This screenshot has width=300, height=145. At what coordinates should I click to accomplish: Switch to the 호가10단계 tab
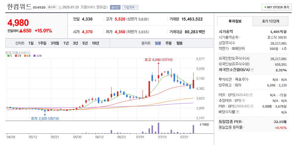click(270, 21)
